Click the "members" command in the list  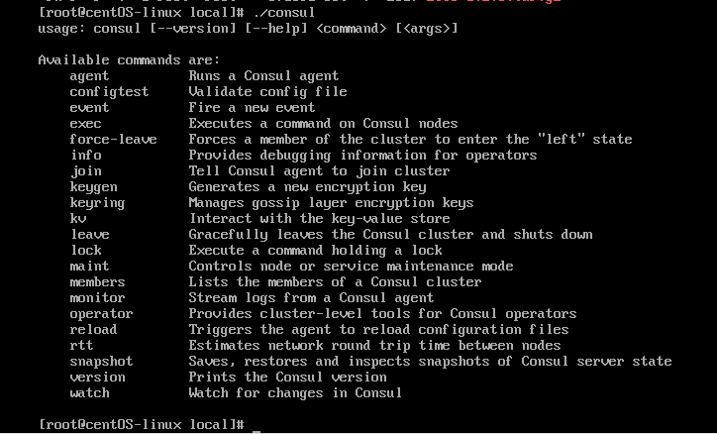point(97,281)
